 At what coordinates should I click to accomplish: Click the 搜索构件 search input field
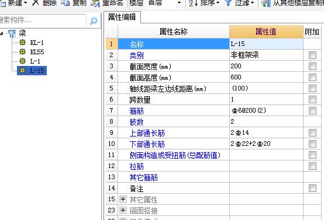click(43, 20)
